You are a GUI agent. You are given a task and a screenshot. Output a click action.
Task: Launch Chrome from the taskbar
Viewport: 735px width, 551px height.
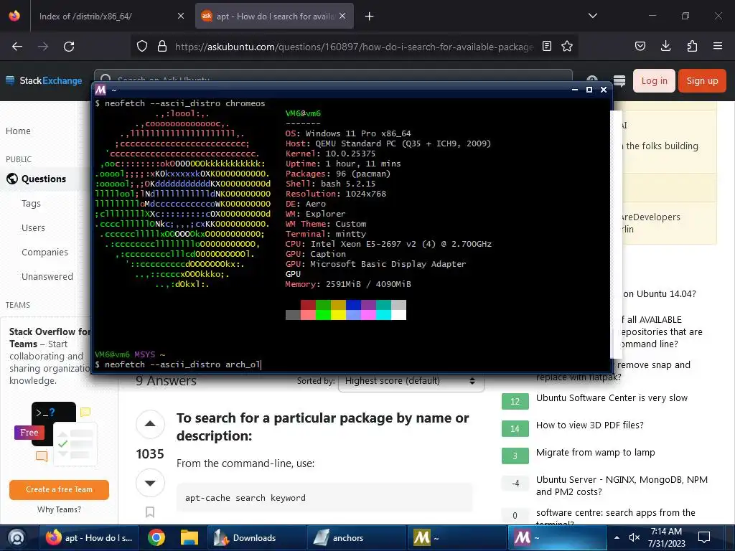156,538
